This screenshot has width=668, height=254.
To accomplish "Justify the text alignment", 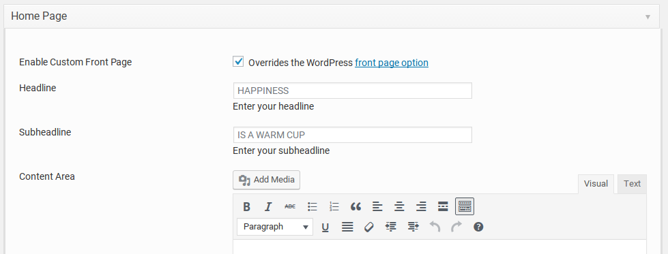I will (x=347, y=227).
